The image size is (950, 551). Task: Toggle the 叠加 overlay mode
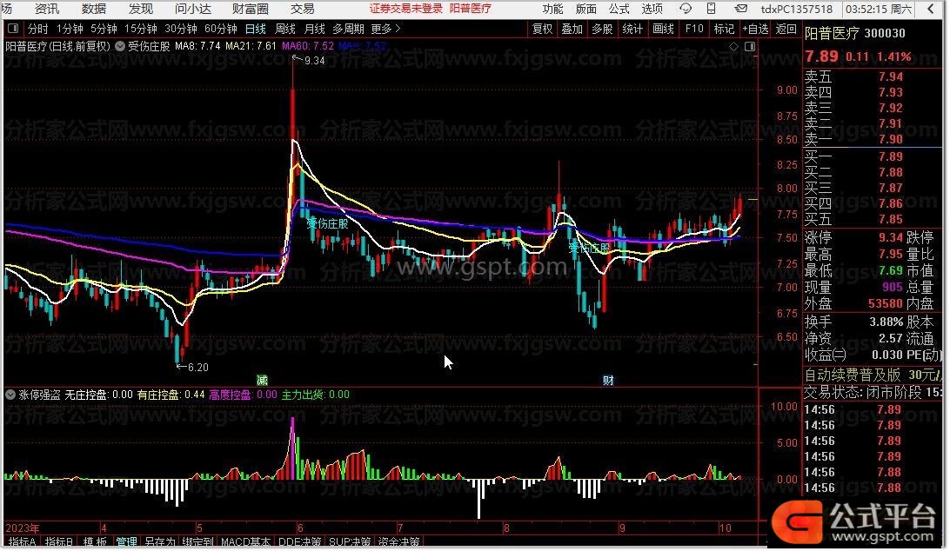(572, 28)
